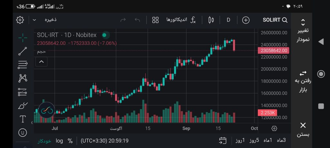Collapse the indicator legend chevron
Screen dimensions: 330x148
click(x=42, y=62)
